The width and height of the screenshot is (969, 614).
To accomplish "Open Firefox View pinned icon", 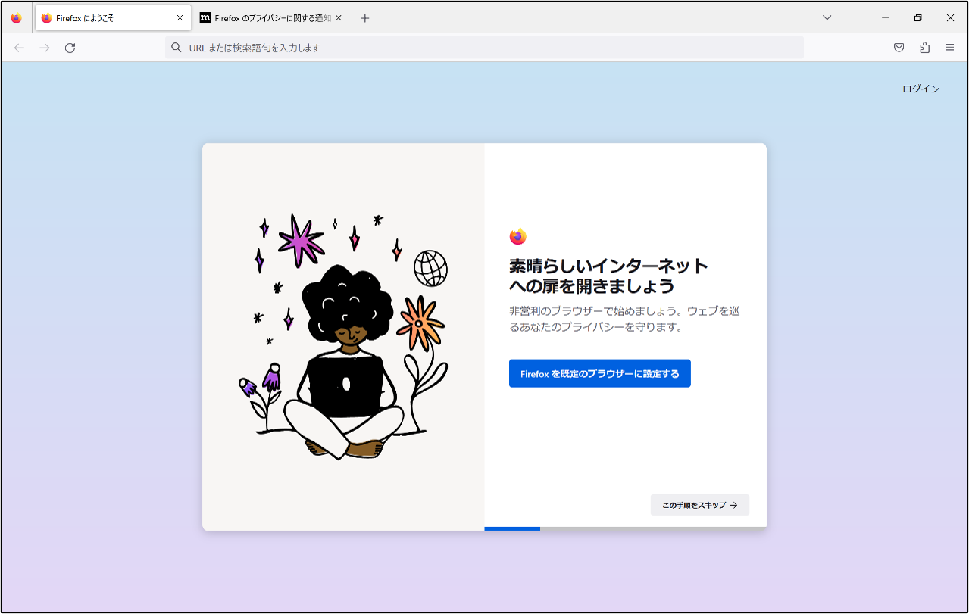I will (17, 18).
